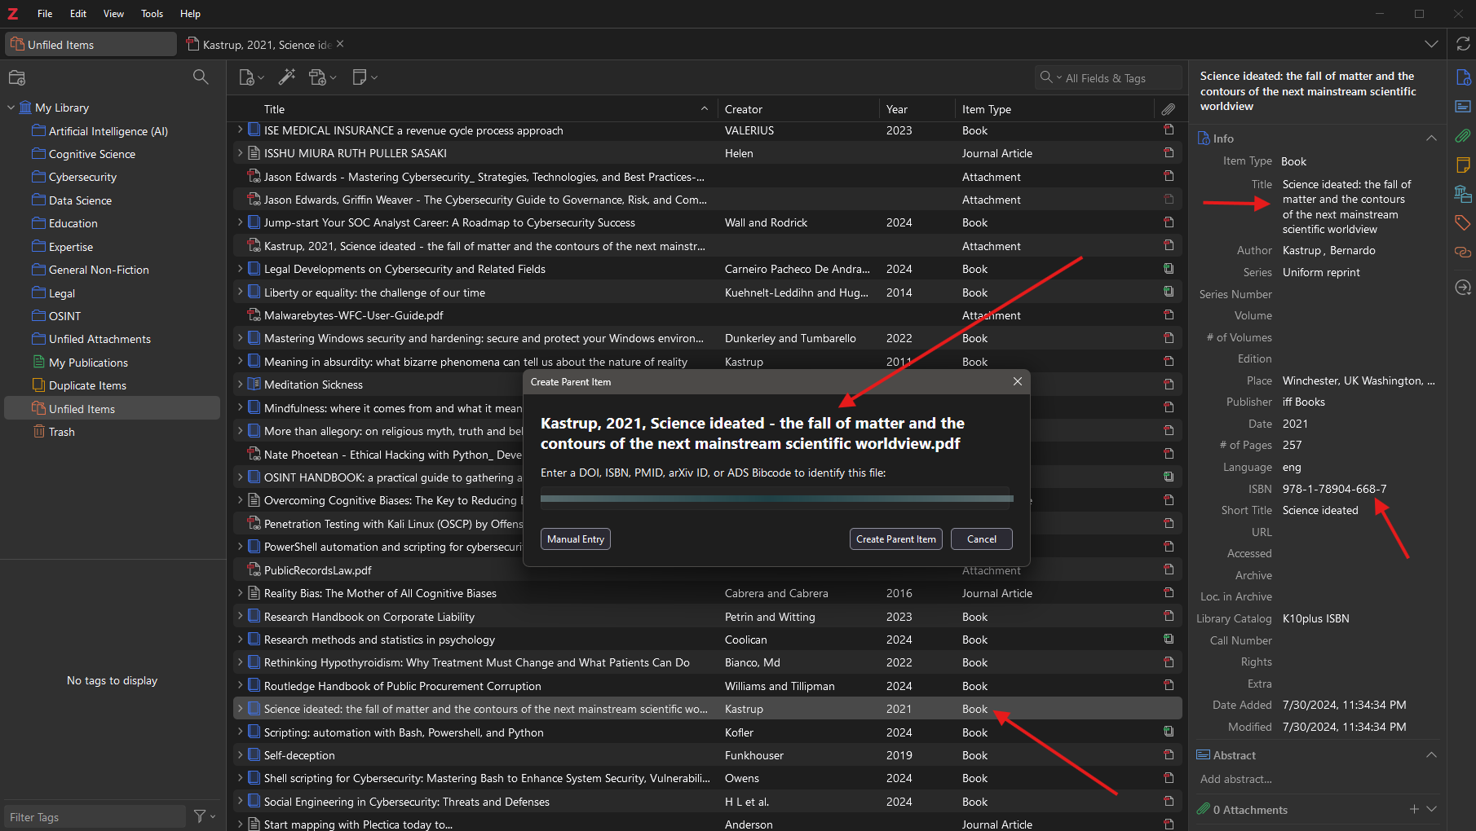1476x831 pixels.
Task: Close the Kastrup, 2021 tab
Action: [340, 44]
